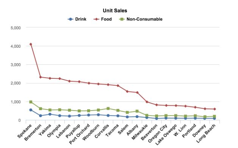Image resolution: width=238 pixels, height=148 pixels.
Task: Toggle the Drink series in legend
Action: (77, 19)
